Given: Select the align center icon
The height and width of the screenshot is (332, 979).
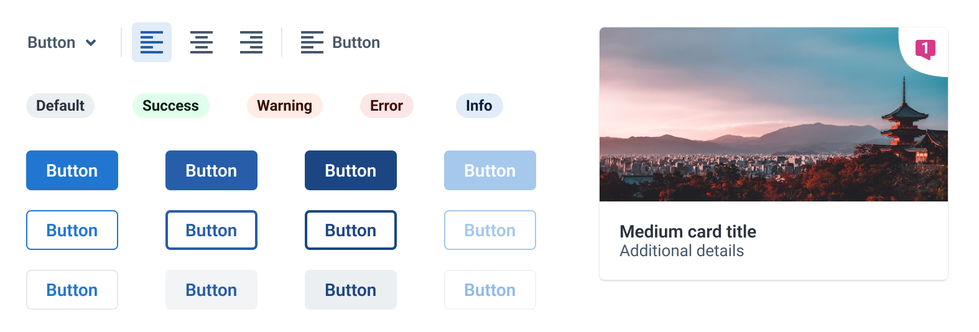Looking at the screenshot, I should (x=202, y=42).
